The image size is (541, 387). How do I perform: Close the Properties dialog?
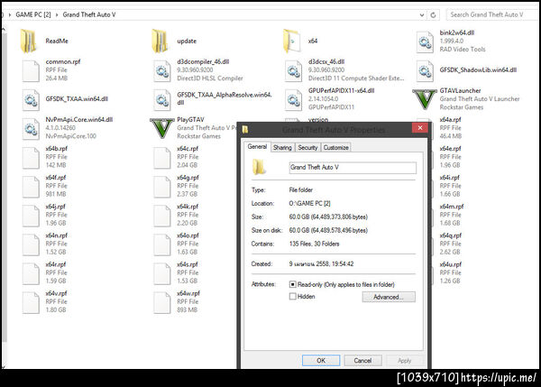[x=420, y=128]
